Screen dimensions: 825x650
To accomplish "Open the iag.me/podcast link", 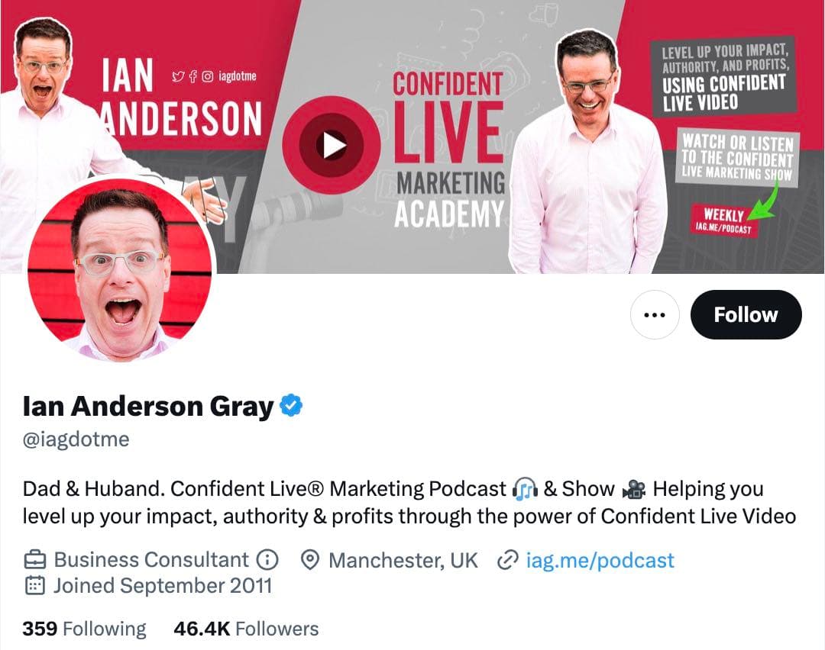I will click(600, 560).
